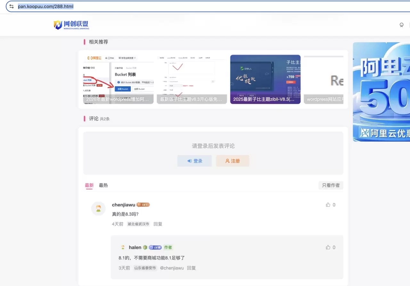Viewport: 410px width, 286px height.
Task: Open the 2025最新子比主题zibll-V8.3 post thumbnail
Action: [x=265, y=79]
